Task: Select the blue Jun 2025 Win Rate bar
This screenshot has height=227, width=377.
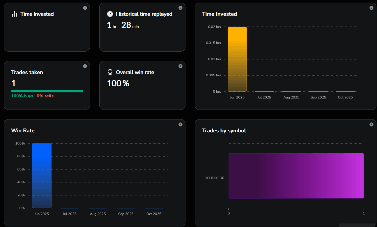Action: (x=42, y=176)
